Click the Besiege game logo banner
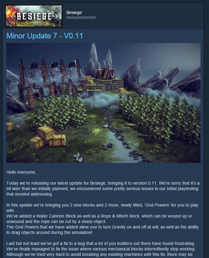 [x=34, y=16]
